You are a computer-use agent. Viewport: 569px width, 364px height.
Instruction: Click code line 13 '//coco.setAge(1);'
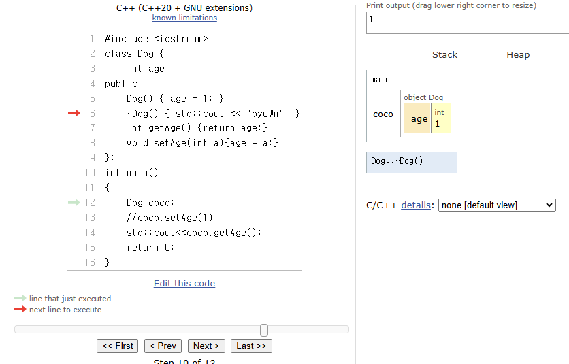coord(172,218)
